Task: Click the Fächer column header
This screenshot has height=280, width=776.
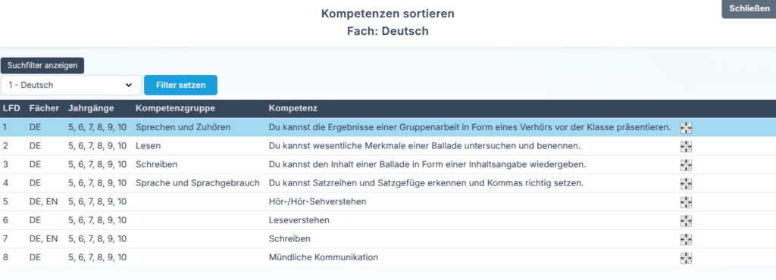Action: click(x=44, y=107)
